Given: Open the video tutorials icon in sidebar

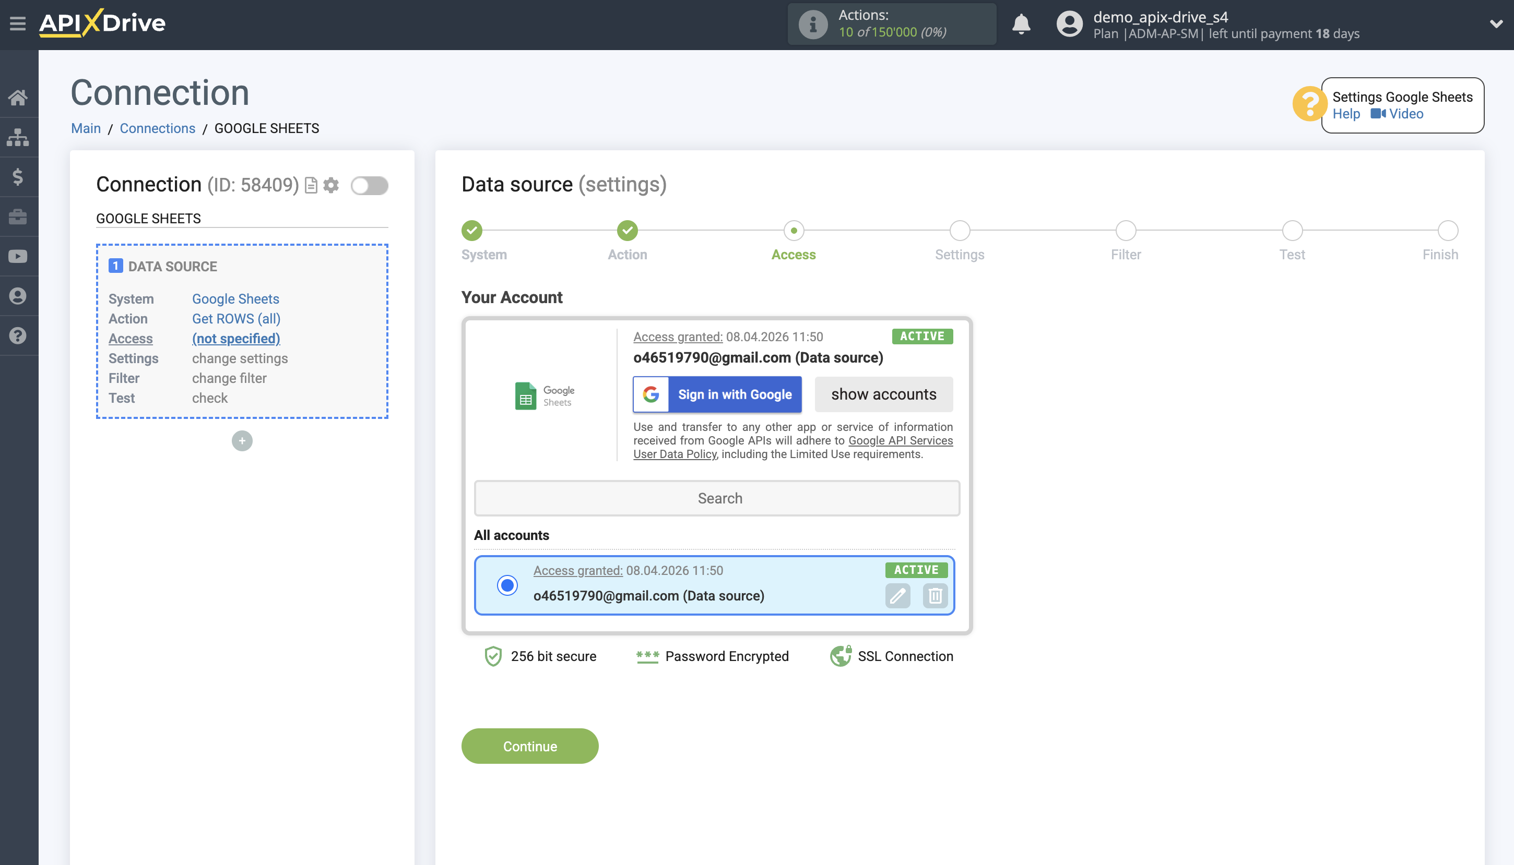Looking at the screenshot, I should pos(18,256).
